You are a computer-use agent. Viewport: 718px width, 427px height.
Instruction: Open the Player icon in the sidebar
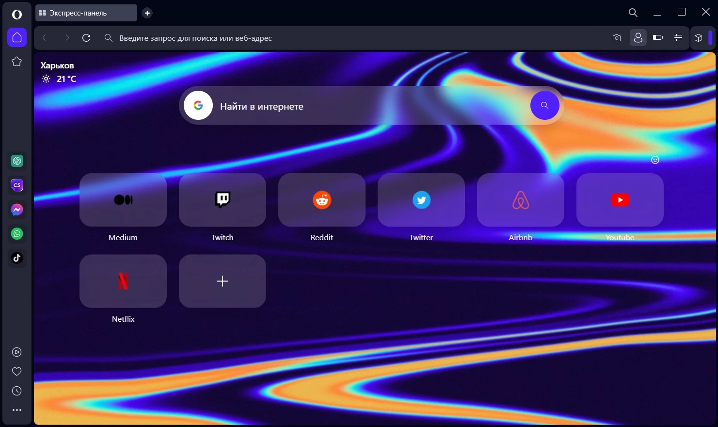coord(17,352)
